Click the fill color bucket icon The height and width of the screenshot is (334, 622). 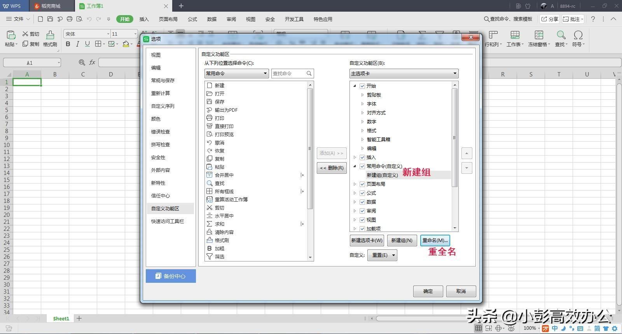[126, 44]
